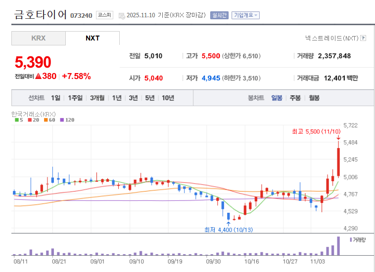Switch to the KRX tab
Viewport: 375px width, 272px height.
point(39,38)
